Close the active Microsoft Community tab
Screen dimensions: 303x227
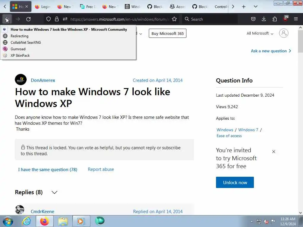tap(27, 7)
